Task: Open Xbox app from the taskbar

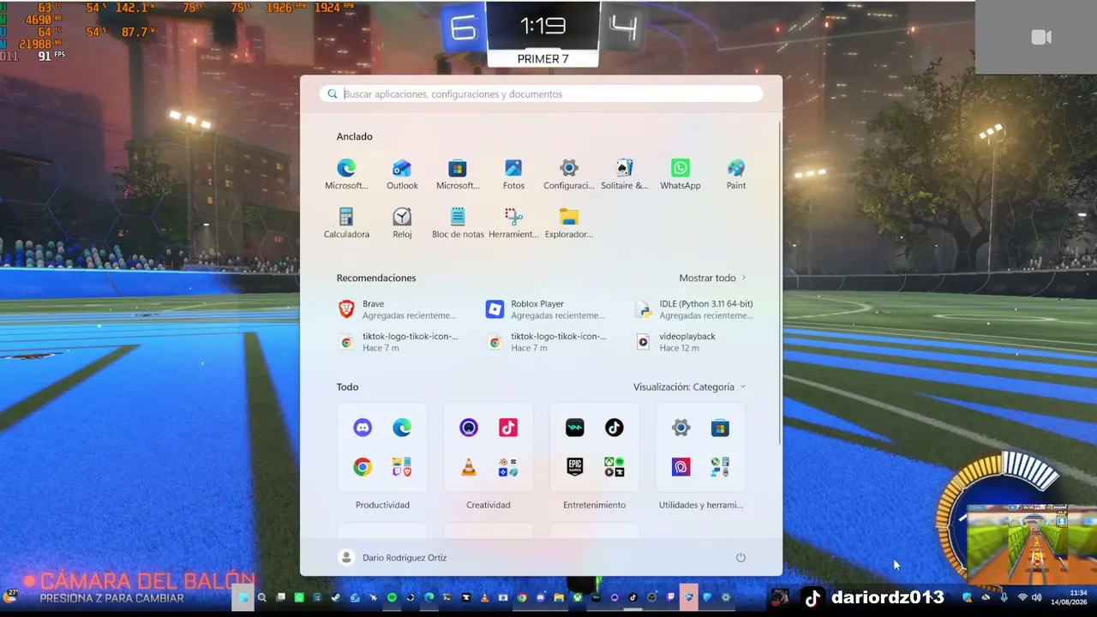Action: point(578,597)
